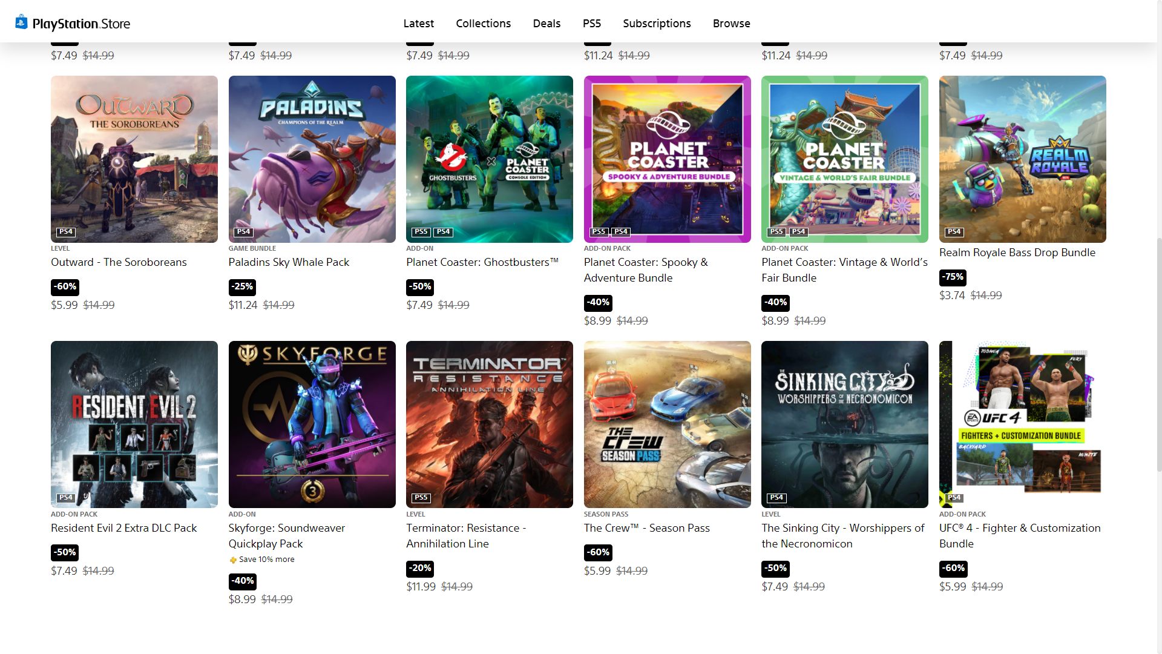Open the Latest menu item
The width and height of the screenshot is (1162, 654).
pos(418,24)
